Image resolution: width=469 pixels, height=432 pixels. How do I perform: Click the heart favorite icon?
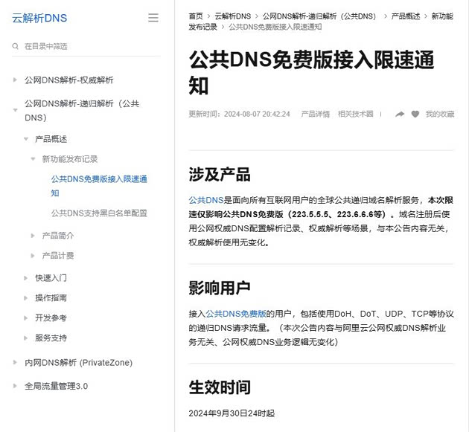pyautogui.click(x=415, y=115)
